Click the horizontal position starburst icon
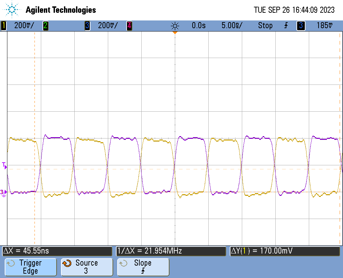The image size is (343, 278). point(175,26)
